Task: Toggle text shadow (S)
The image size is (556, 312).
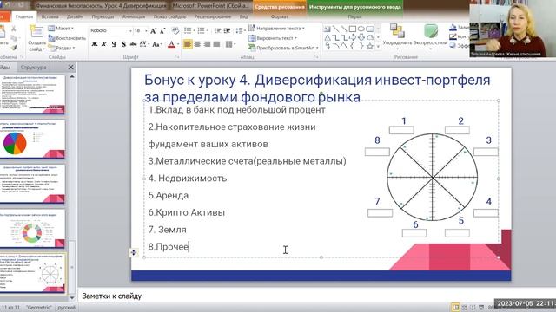Action: click(x=123, y=44)
